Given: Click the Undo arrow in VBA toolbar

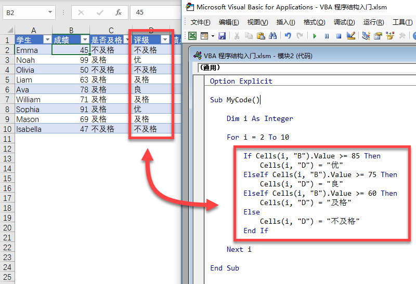Looking at the screenshot, I should pos(287,36).
